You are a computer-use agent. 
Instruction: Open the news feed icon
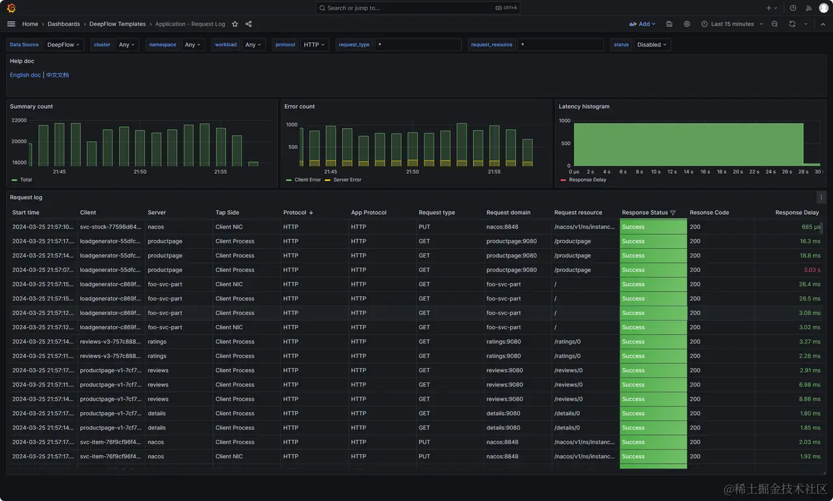[809, 8]
